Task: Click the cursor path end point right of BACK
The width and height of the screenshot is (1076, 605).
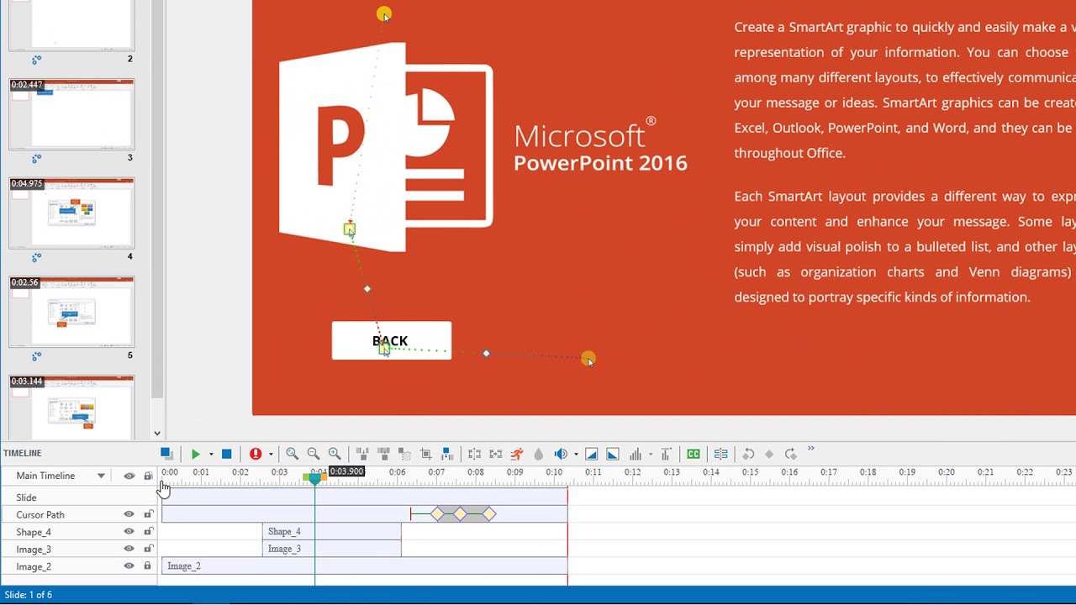Action: (x=588, y=359)
